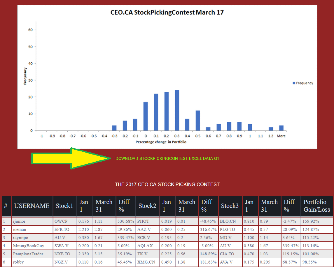
Task: Click the MD.V stock cell
Action: (230, 238)
